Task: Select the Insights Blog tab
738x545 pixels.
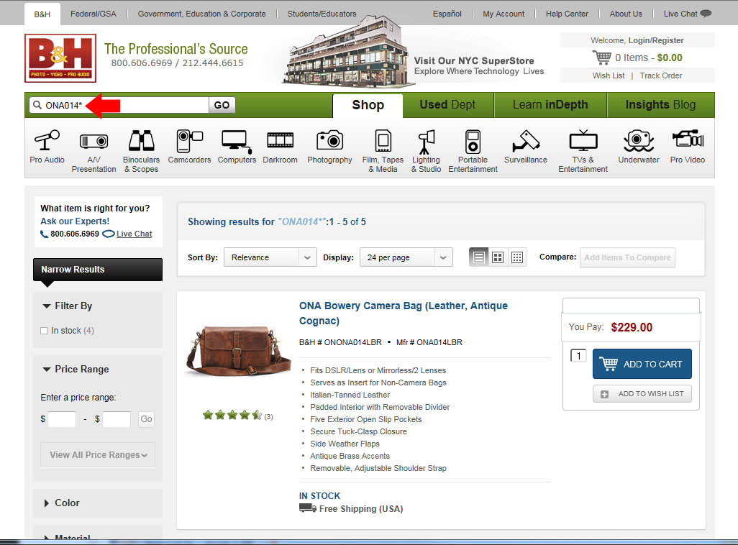Action: pyautogui.click(x=660, y=104)
